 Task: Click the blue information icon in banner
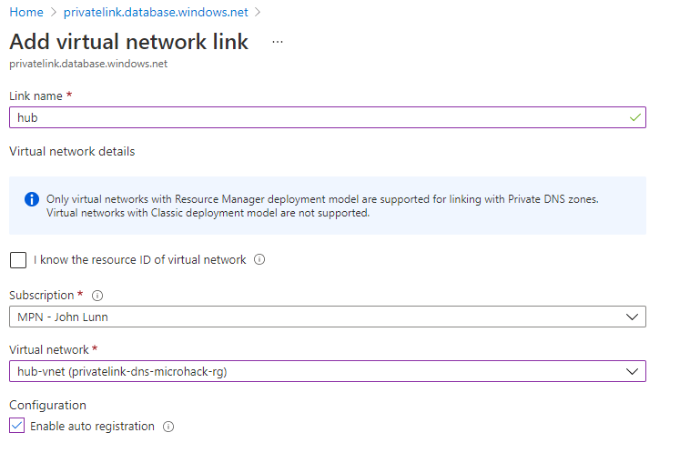pos(32,199)
